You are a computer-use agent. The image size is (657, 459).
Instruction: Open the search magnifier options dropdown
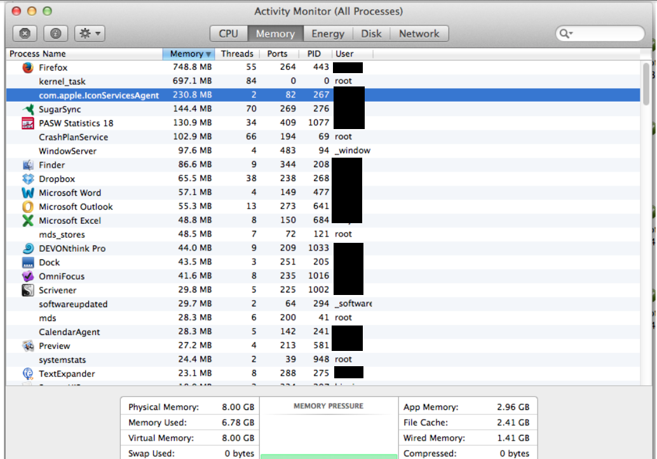[566, 34]
